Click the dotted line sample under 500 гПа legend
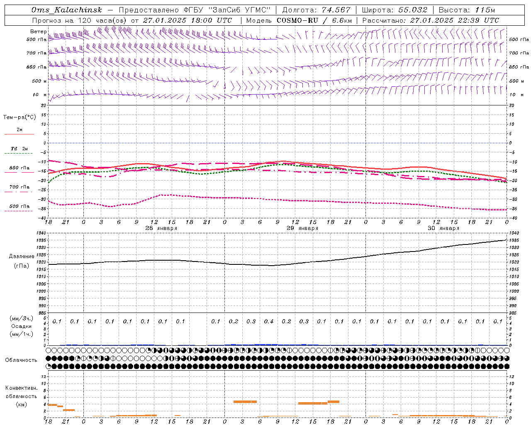531x425 pixels. (x=18, y=211)
